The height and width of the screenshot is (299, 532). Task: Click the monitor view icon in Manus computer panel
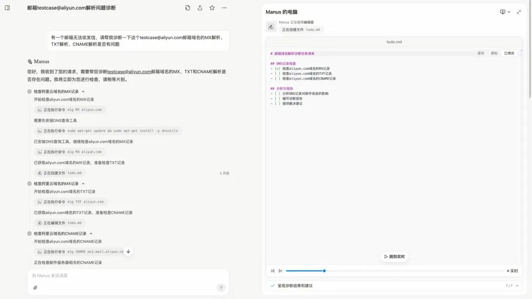point(502,12)
